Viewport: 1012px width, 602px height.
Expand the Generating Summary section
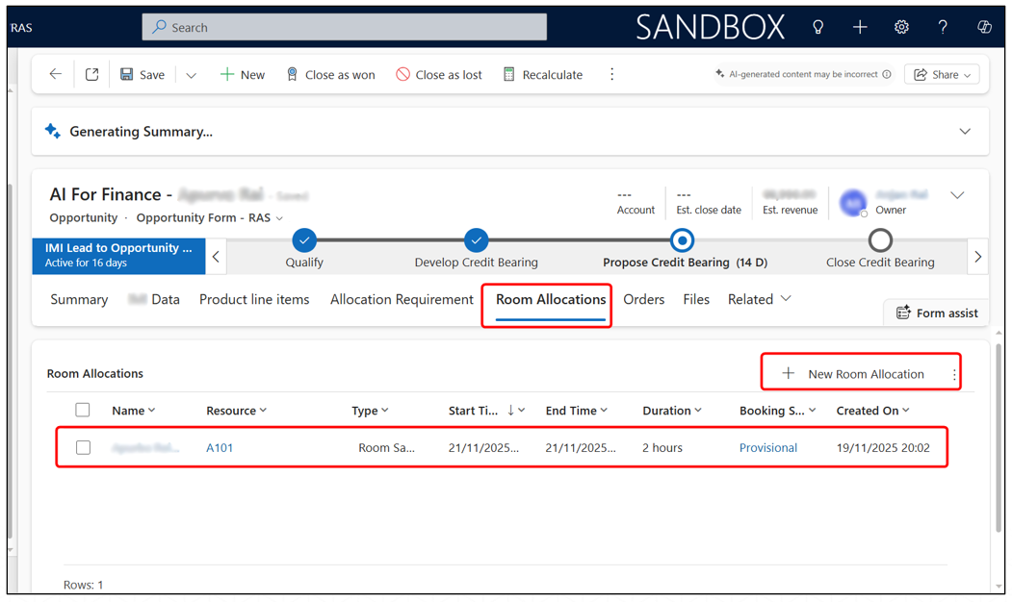point(965,132)
